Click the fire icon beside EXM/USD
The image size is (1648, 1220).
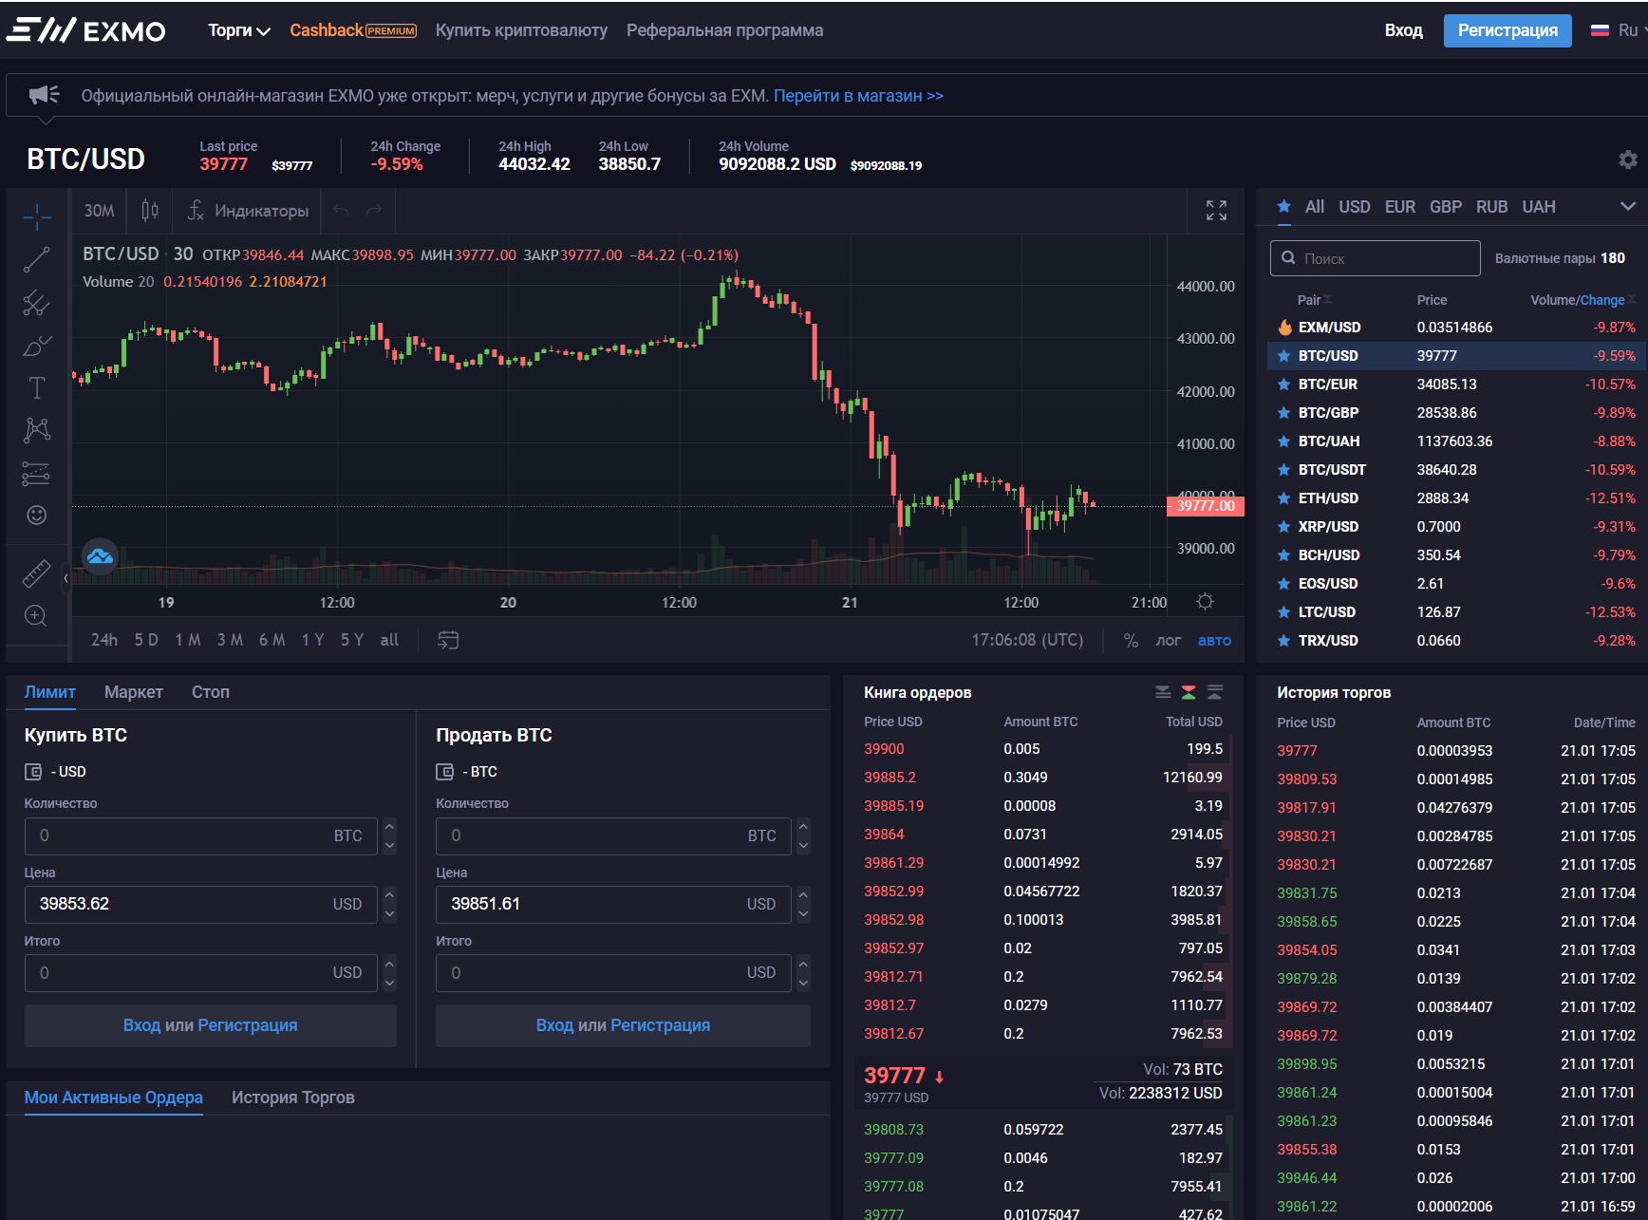pyautogui.click(x=1284, y=328)
